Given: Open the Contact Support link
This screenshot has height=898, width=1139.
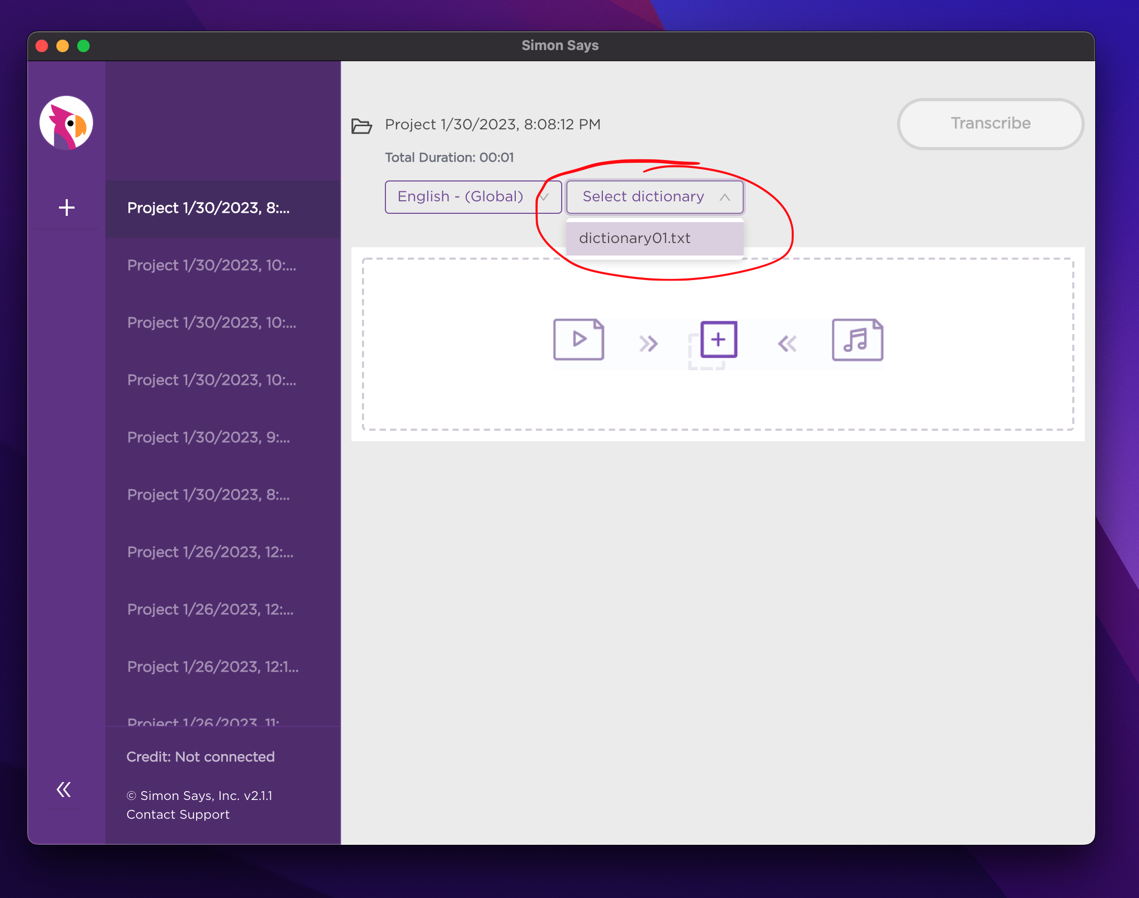Looking at the screenshot, I should coord(178,815).
